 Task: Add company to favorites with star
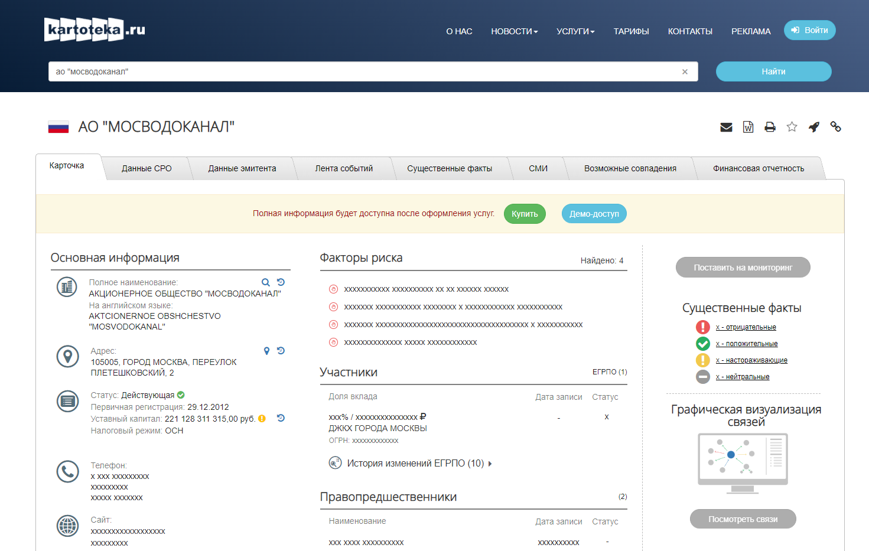point(792,127)
